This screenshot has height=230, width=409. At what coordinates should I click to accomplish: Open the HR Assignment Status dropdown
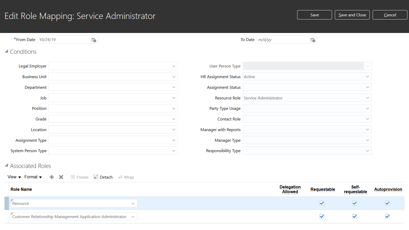pyautogui.click(x=368, y=77)
